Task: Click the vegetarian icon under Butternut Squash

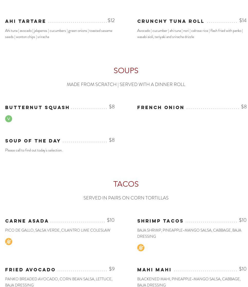Action: [x=8, y=119]
